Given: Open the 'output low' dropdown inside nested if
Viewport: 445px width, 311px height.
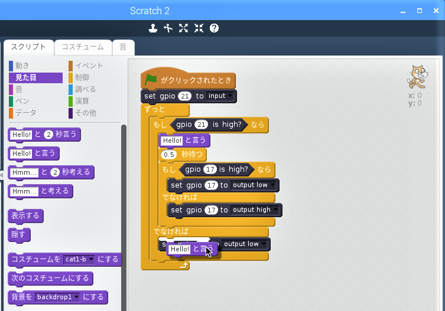Looking at the screenshot, I should click(254, 185).
